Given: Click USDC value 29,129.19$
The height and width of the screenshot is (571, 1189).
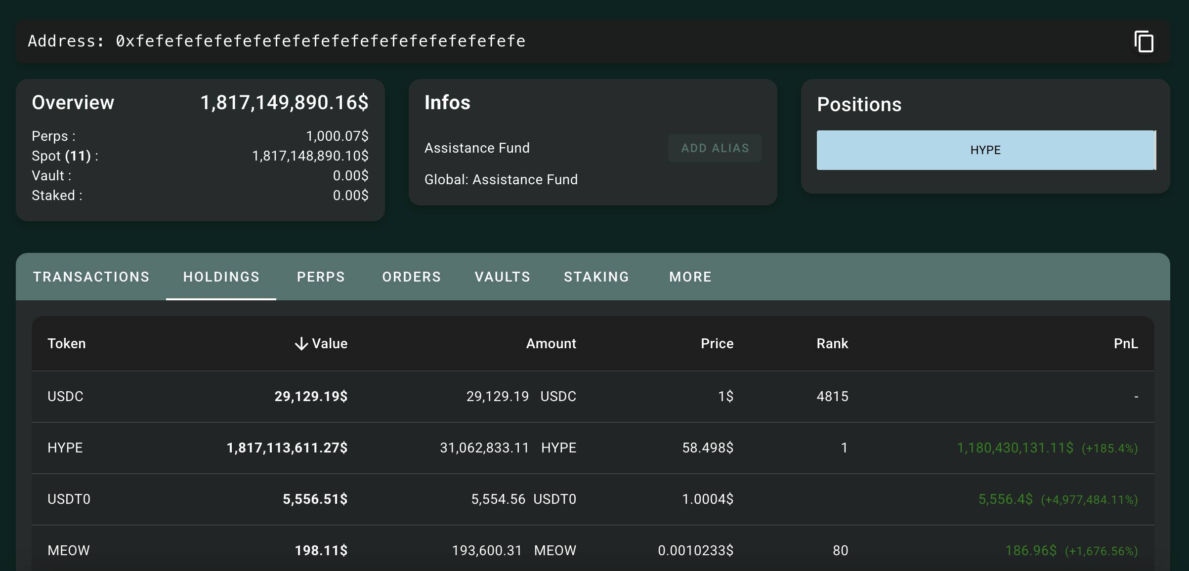Looking at the screenshot, I should pyautogui.click(x=311, y=397).
